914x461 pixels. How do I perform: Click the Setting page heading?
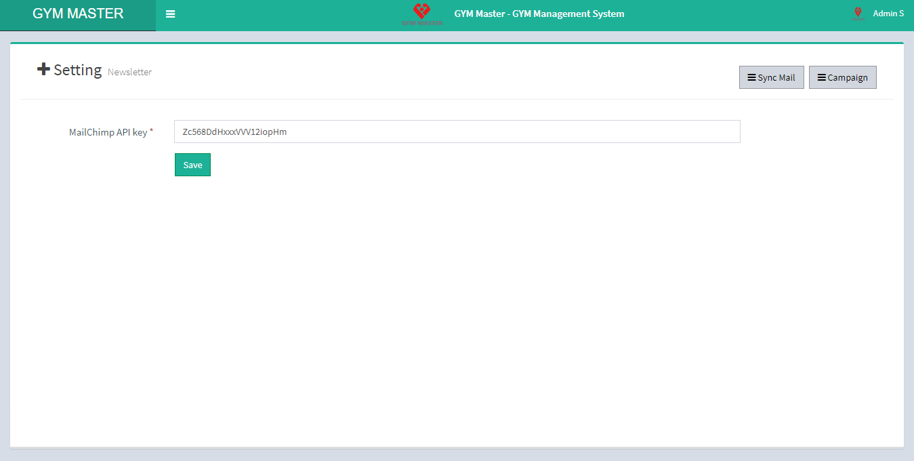[78, 70]
